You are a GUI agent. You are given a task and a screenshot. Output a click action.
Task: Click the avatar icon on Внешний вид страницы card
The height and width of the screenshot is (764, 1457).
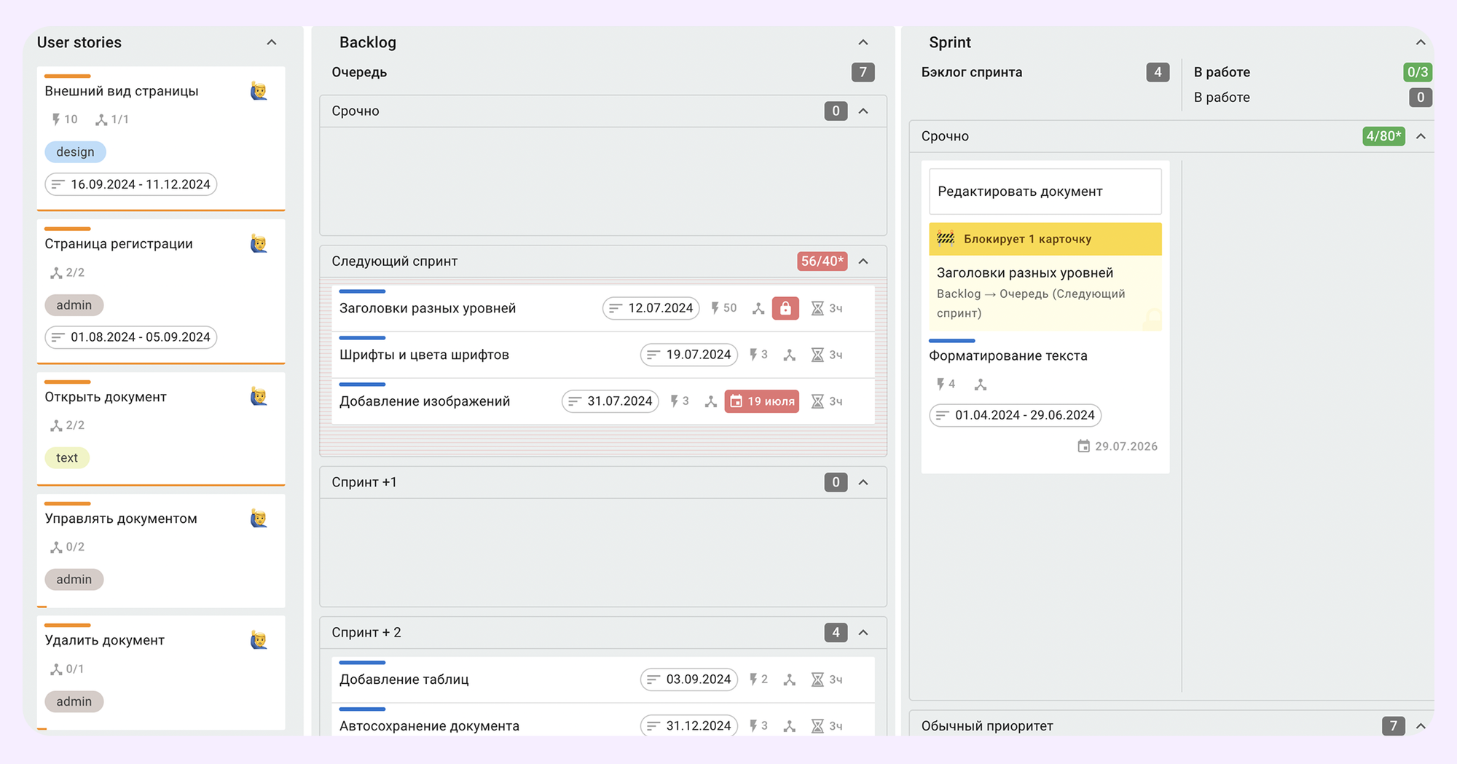click(x=259, y=91)
